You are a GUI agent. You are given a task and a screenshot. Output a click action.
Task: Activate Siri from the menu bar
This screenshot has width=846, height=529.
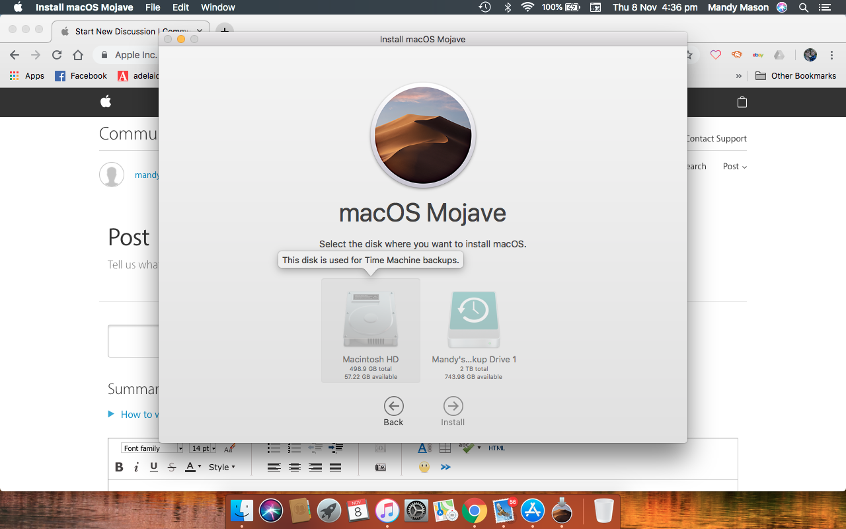782,7
